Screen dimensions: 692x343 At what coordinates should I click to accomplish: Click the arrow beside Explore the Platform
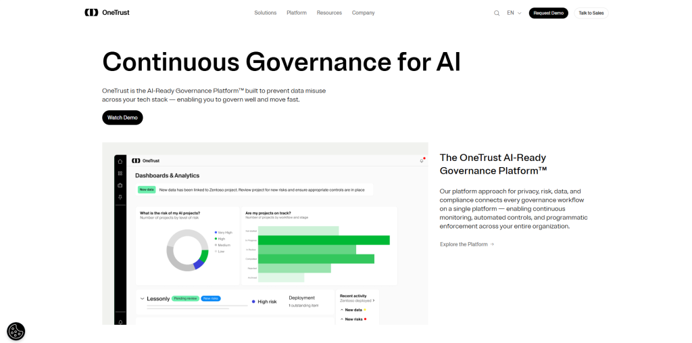[x=492, y=244]
